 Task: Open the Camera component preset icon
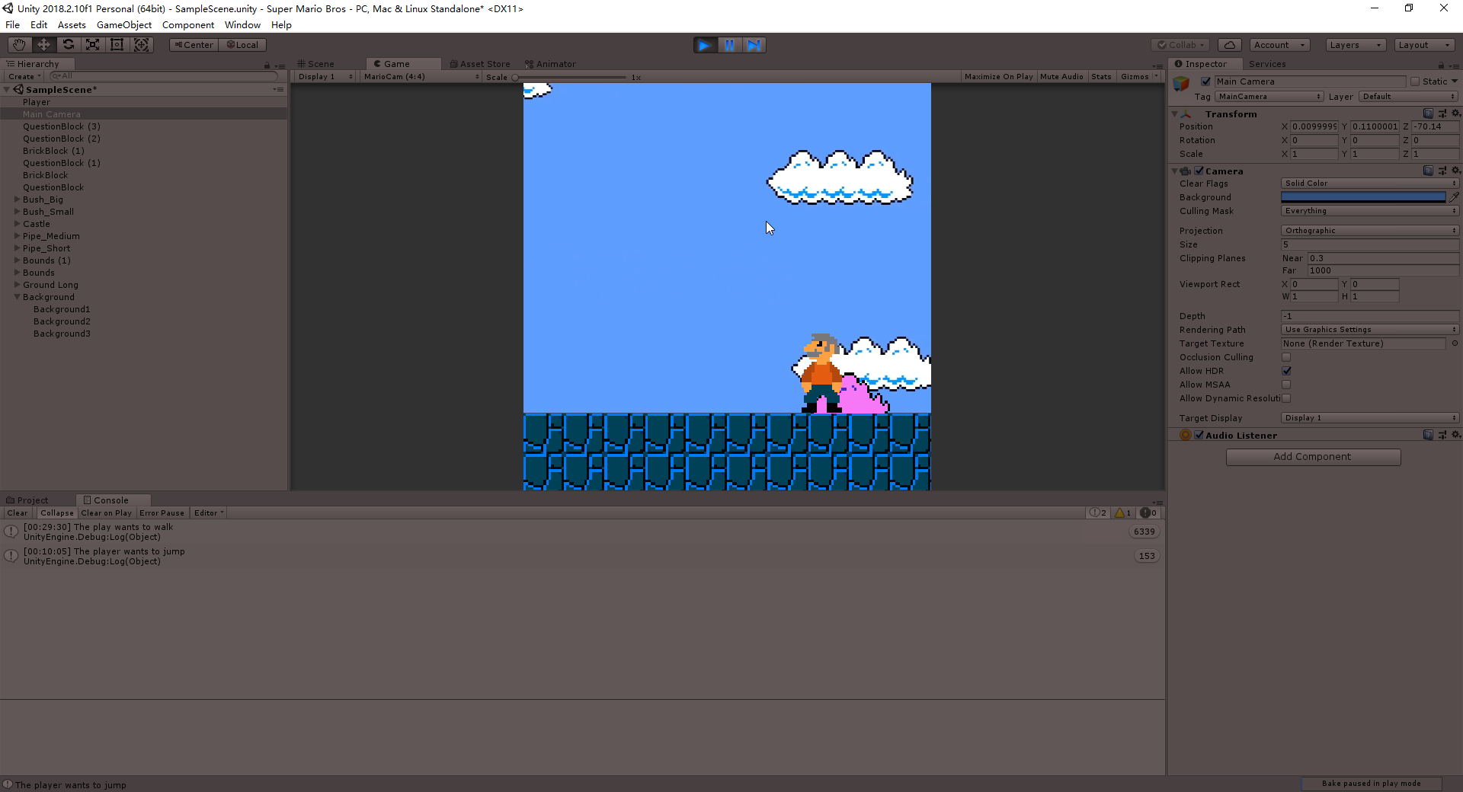pyautogui.click(x=1442, y=171)
